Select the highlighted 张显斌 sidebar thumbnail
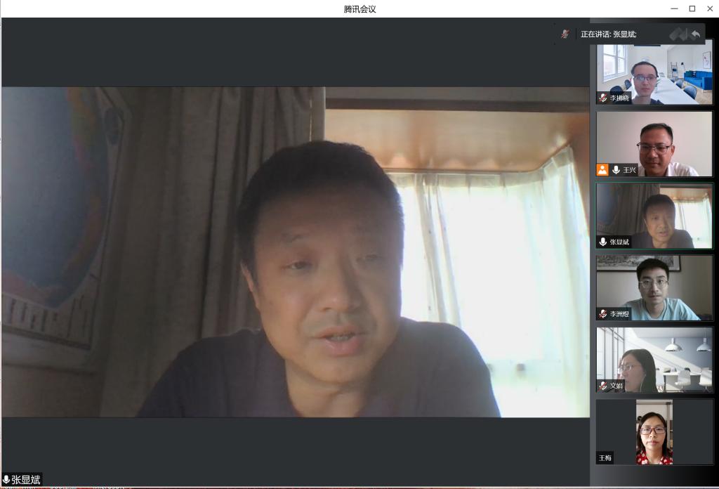The image size is (719, 489). tap(654, 216)
